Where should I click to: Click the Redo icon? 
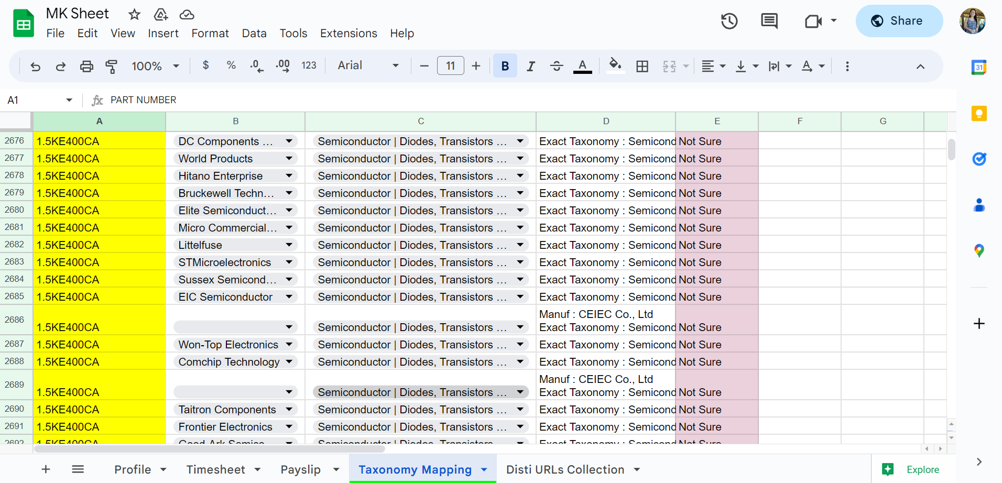point(61,67)
